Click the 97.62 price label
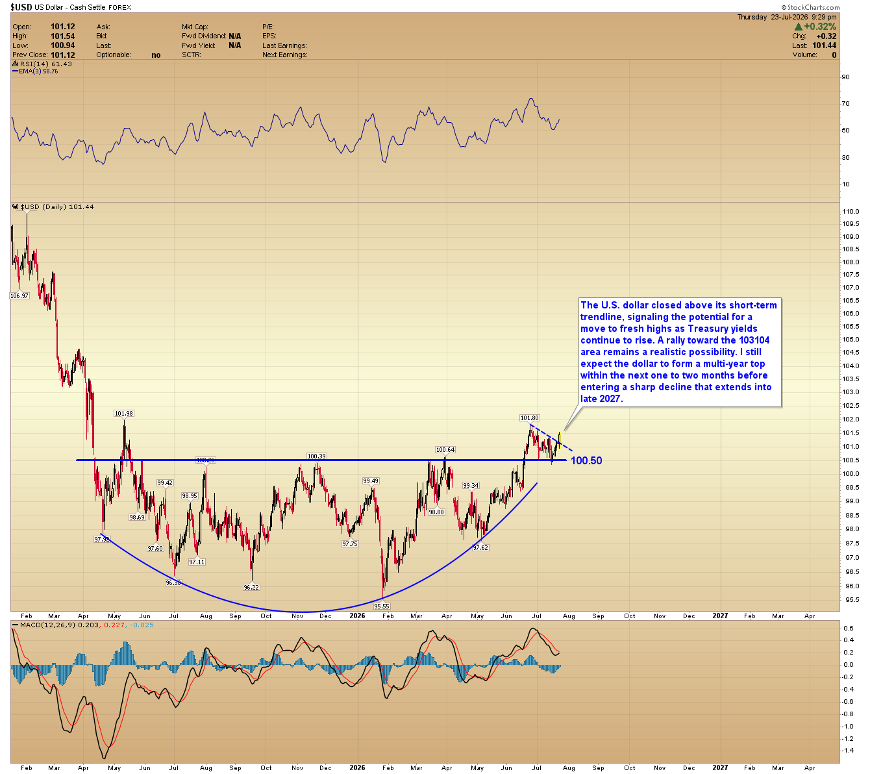This screenshot has width=870, height=774. pos(480,547)
